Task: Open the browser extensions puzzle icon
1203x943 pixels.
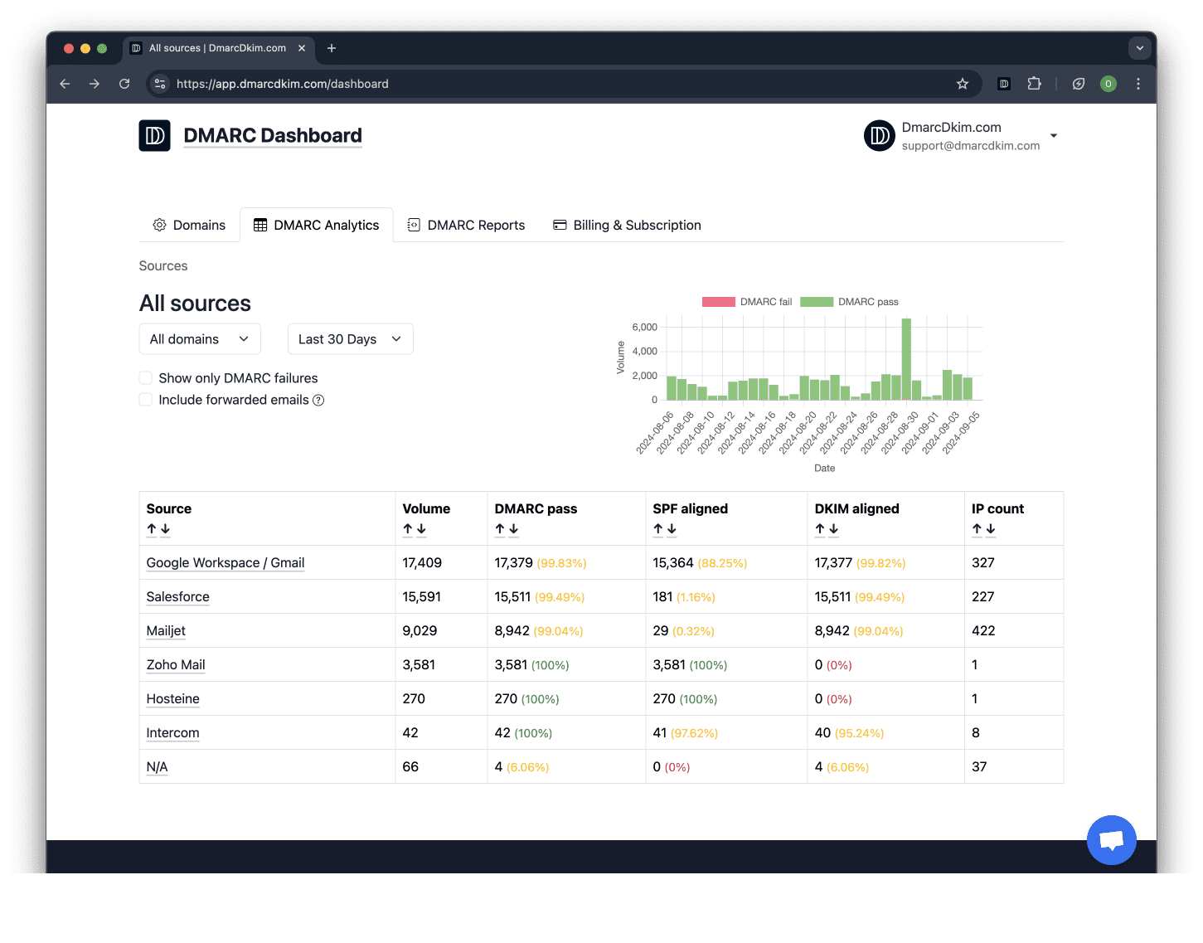Action: point(1034,84)
